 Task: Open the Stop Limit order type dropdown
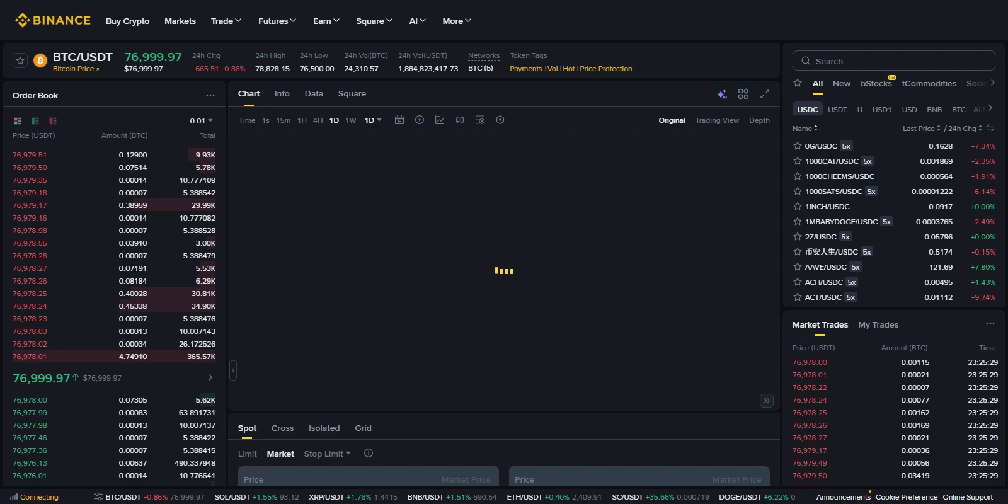328,454
